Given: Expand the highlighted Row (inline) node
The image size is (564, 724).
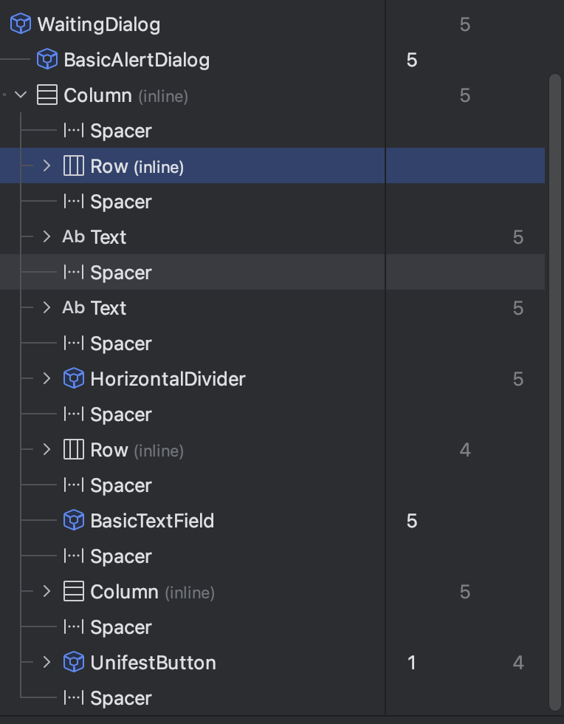Looking at the screenshot, I should point(47,166).
